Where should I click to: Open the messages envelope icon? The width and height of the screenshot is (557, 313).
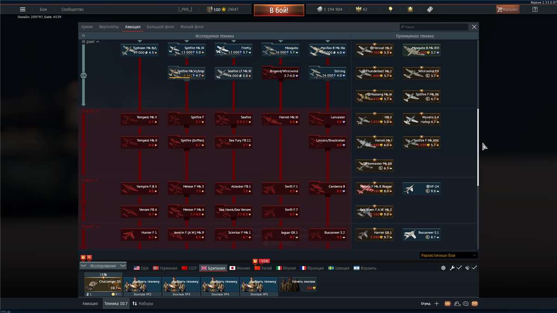click(475, 303)
